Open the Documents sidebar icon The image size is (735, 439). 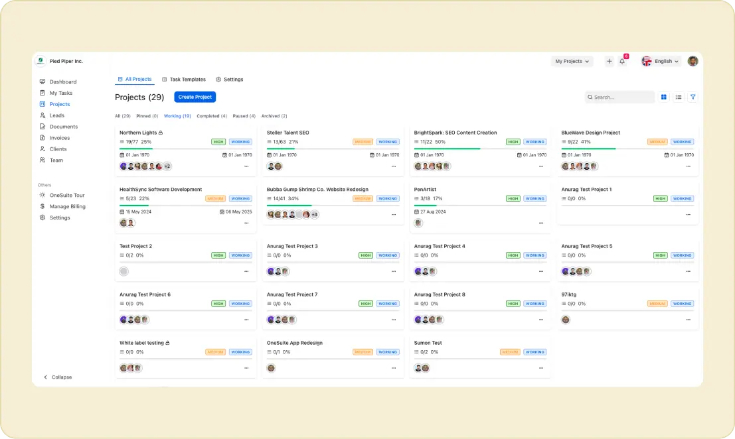click(x=42, y=127)
